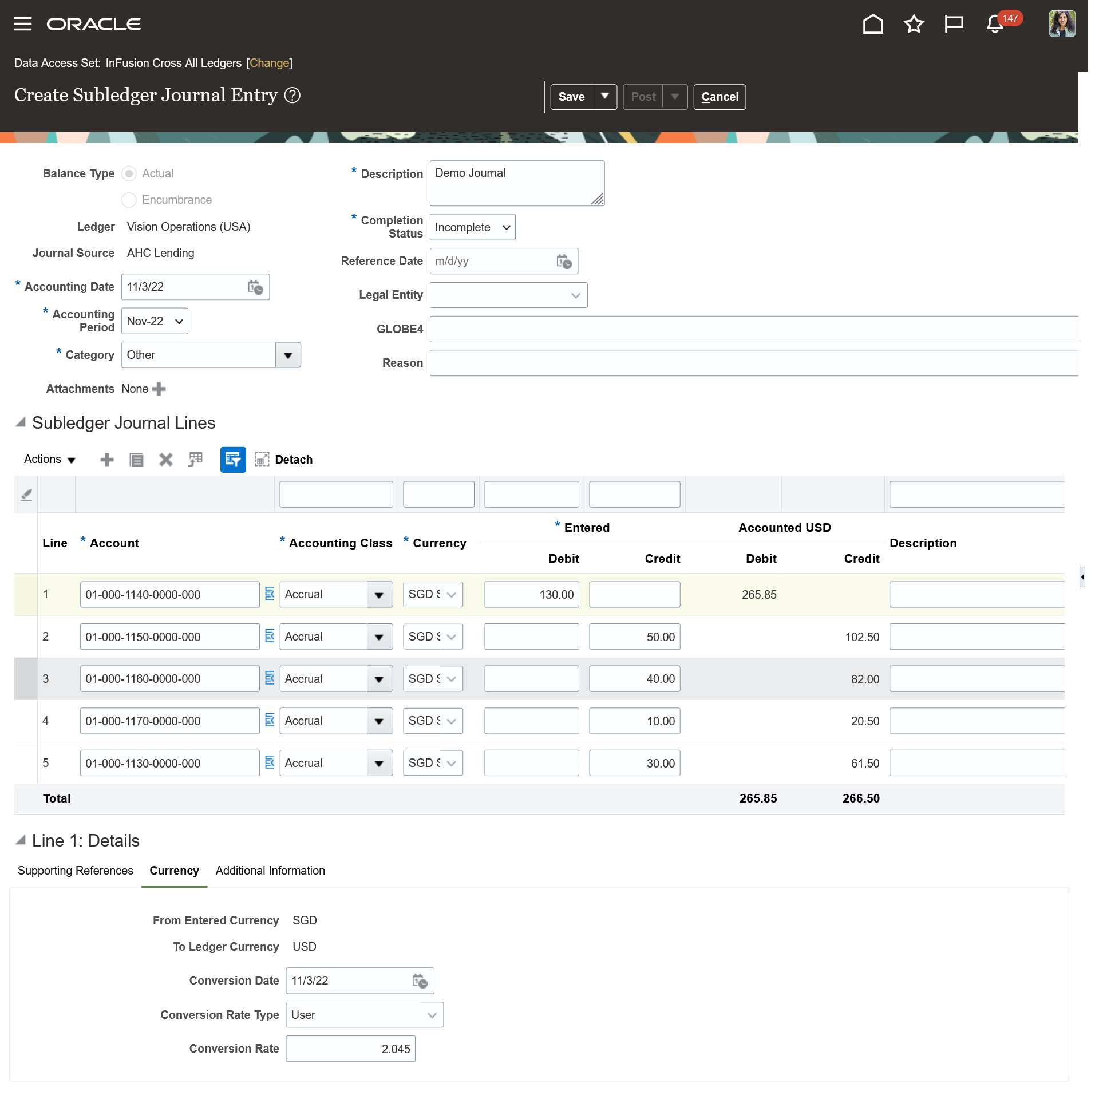Click the Cancel button
The width and height of the screenshot is (1099, 1095).
click(x=720, y=97)
